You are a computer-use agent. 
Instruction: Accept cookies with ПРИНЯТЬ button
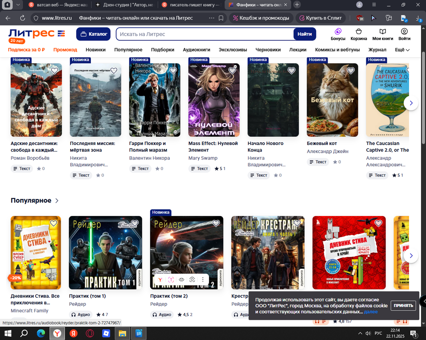pyautogui.click(x=403, y=306)
